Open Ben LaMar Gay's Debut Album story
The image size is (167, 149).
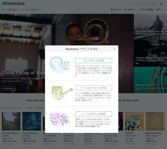coord(151,32)
